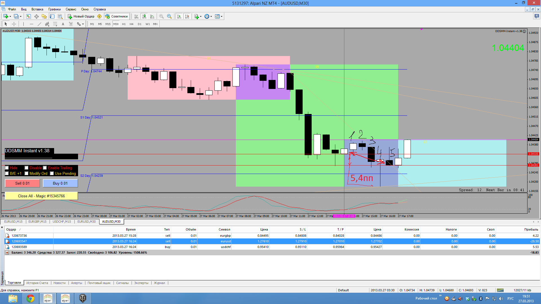Enable auto scroll chart icon

(179, 16)
